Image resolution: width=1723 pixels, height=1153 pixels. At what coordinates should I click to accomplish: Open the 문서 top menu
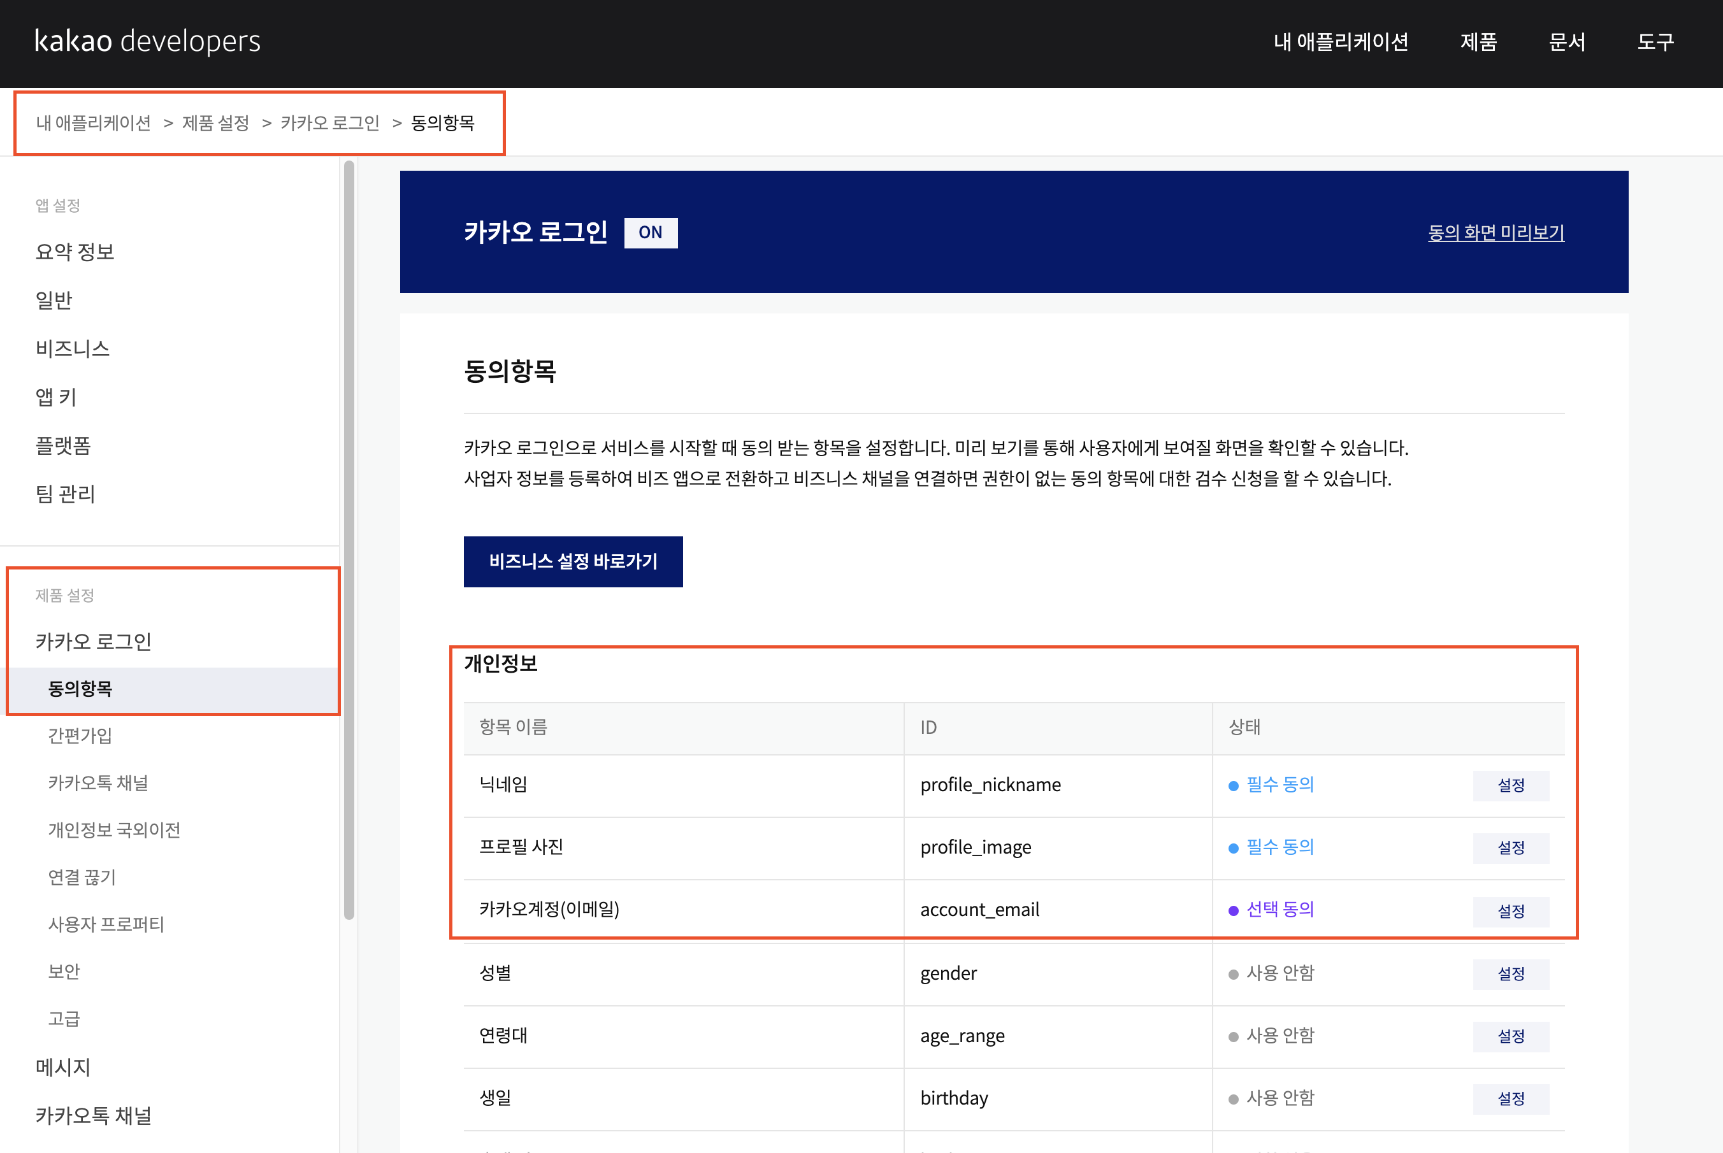(x=1566, y=42)
